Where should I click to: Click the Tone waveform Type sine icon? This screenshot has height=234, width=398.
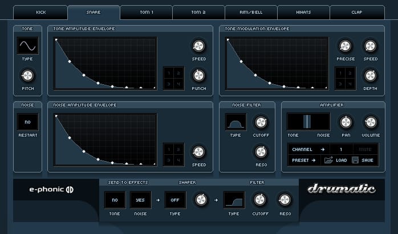pos(27,46)
